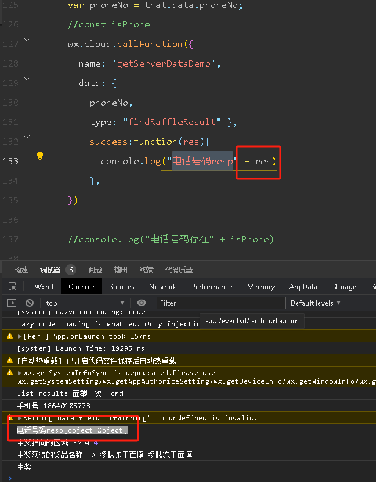Expand the wx.getSystemInfoSync deprecated warning
This screenshot has height=482, width=376.
20,373
